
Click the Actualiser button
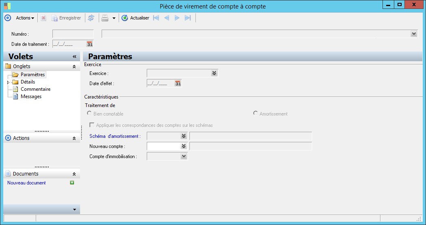(x=135, y=18)
